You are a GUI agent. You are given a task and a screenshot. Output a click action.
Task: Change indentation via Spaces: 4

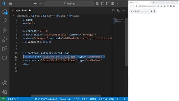pyautogui.click(x=65, y=99)
